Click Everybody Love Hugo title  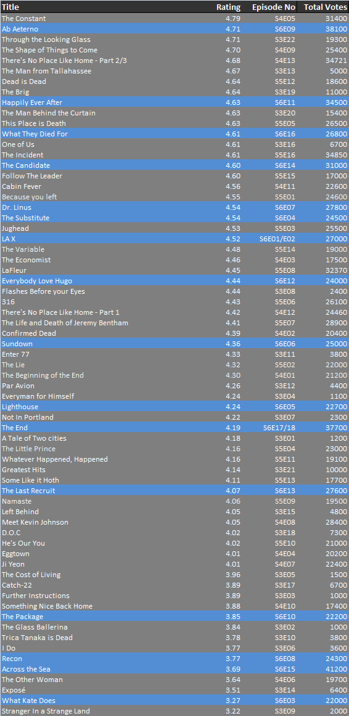(37, 281)
